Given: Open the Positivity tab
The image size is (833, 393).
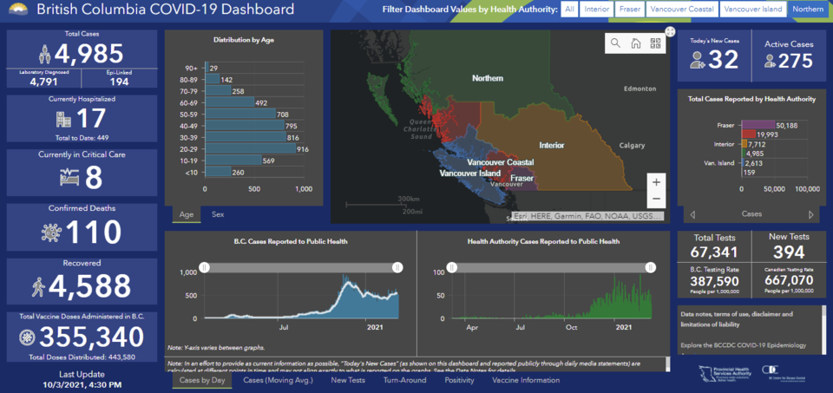Looking at the screenshot, I should [459, 380].
